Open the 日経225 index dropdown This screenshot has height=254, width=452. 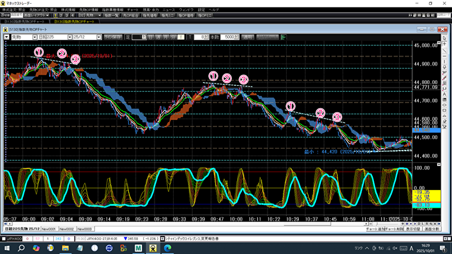coord(70,37)
